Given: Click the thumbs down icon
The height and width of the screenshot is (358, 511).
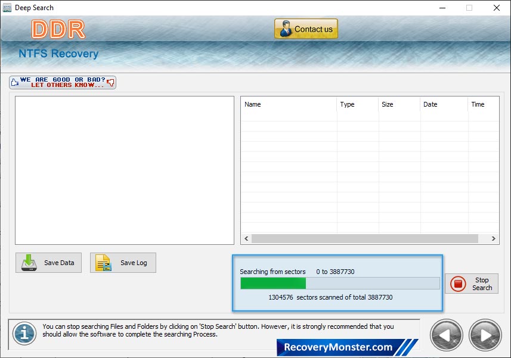Looking at the screenshot, I should click(x=111, y=82).
